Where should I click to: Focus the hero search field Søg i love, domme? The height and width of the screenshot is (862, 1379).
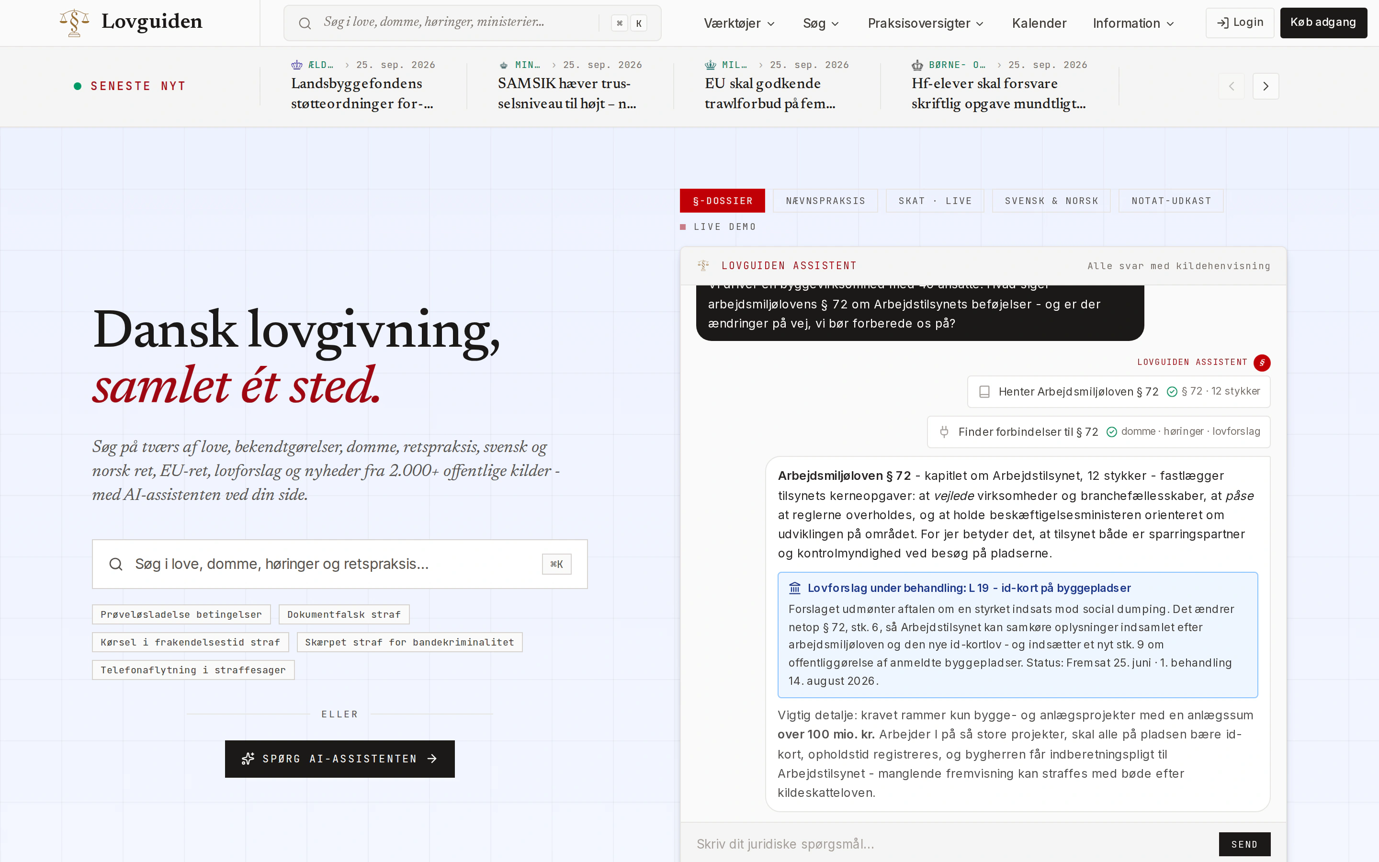click(339, 564)
